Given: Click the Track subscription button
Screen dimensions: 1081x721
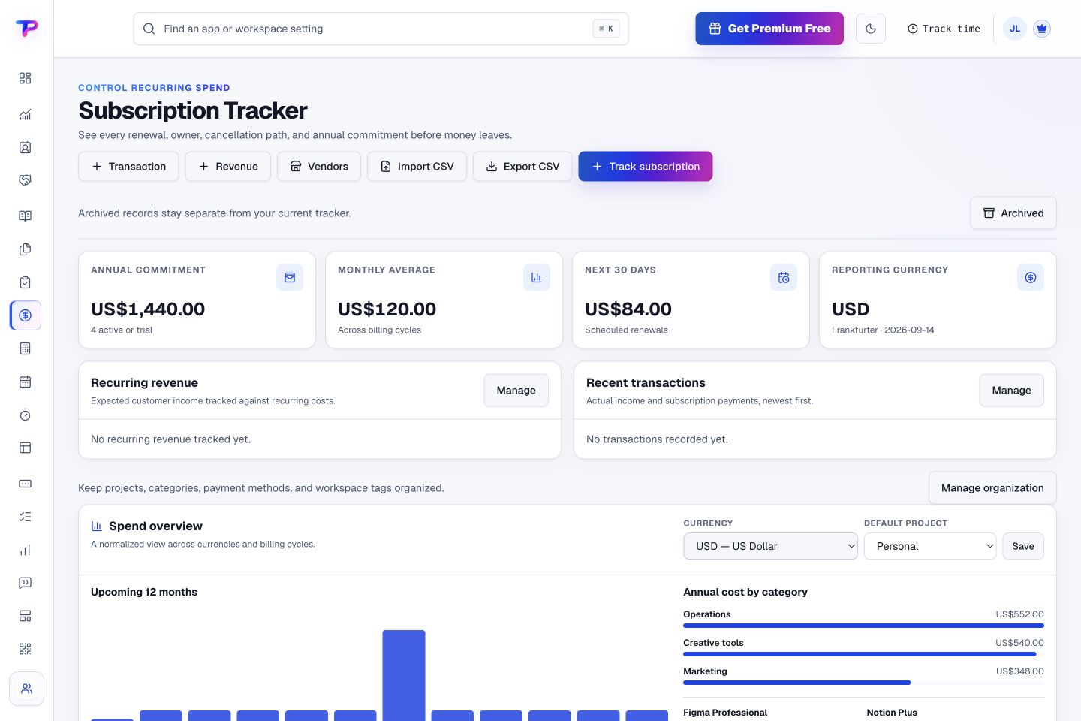Looking at the screenshot, I should (646, 167).
